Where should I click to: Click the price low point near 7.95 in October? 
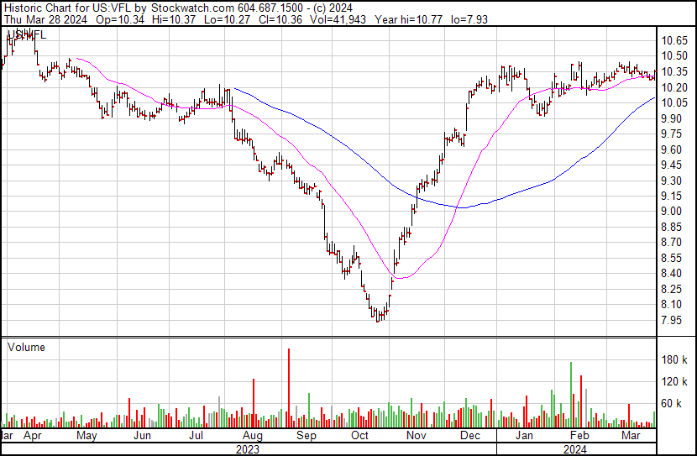click(379, 317)
